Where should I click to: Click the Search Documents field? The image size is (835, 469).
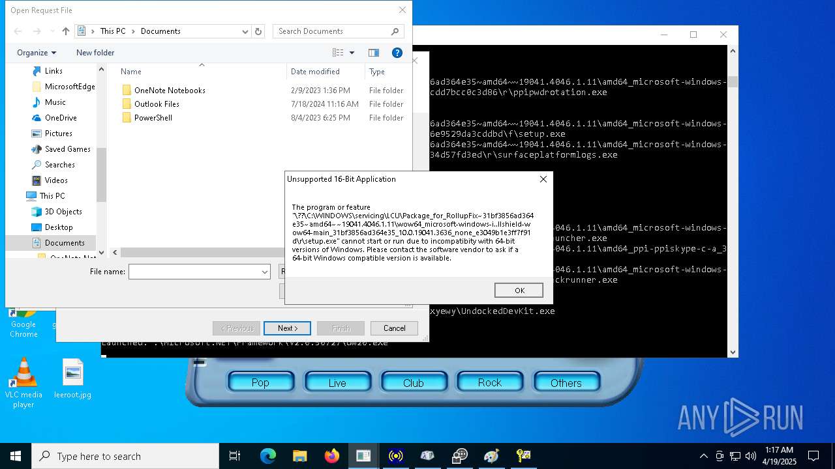tap(338, 31)
